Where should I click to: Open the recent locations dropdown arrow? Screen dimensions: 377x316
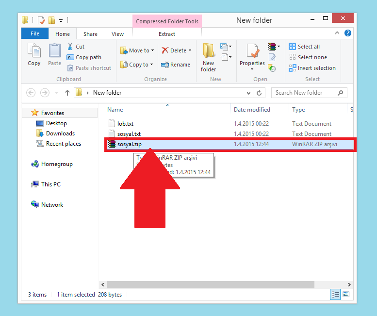coord(56,93)
